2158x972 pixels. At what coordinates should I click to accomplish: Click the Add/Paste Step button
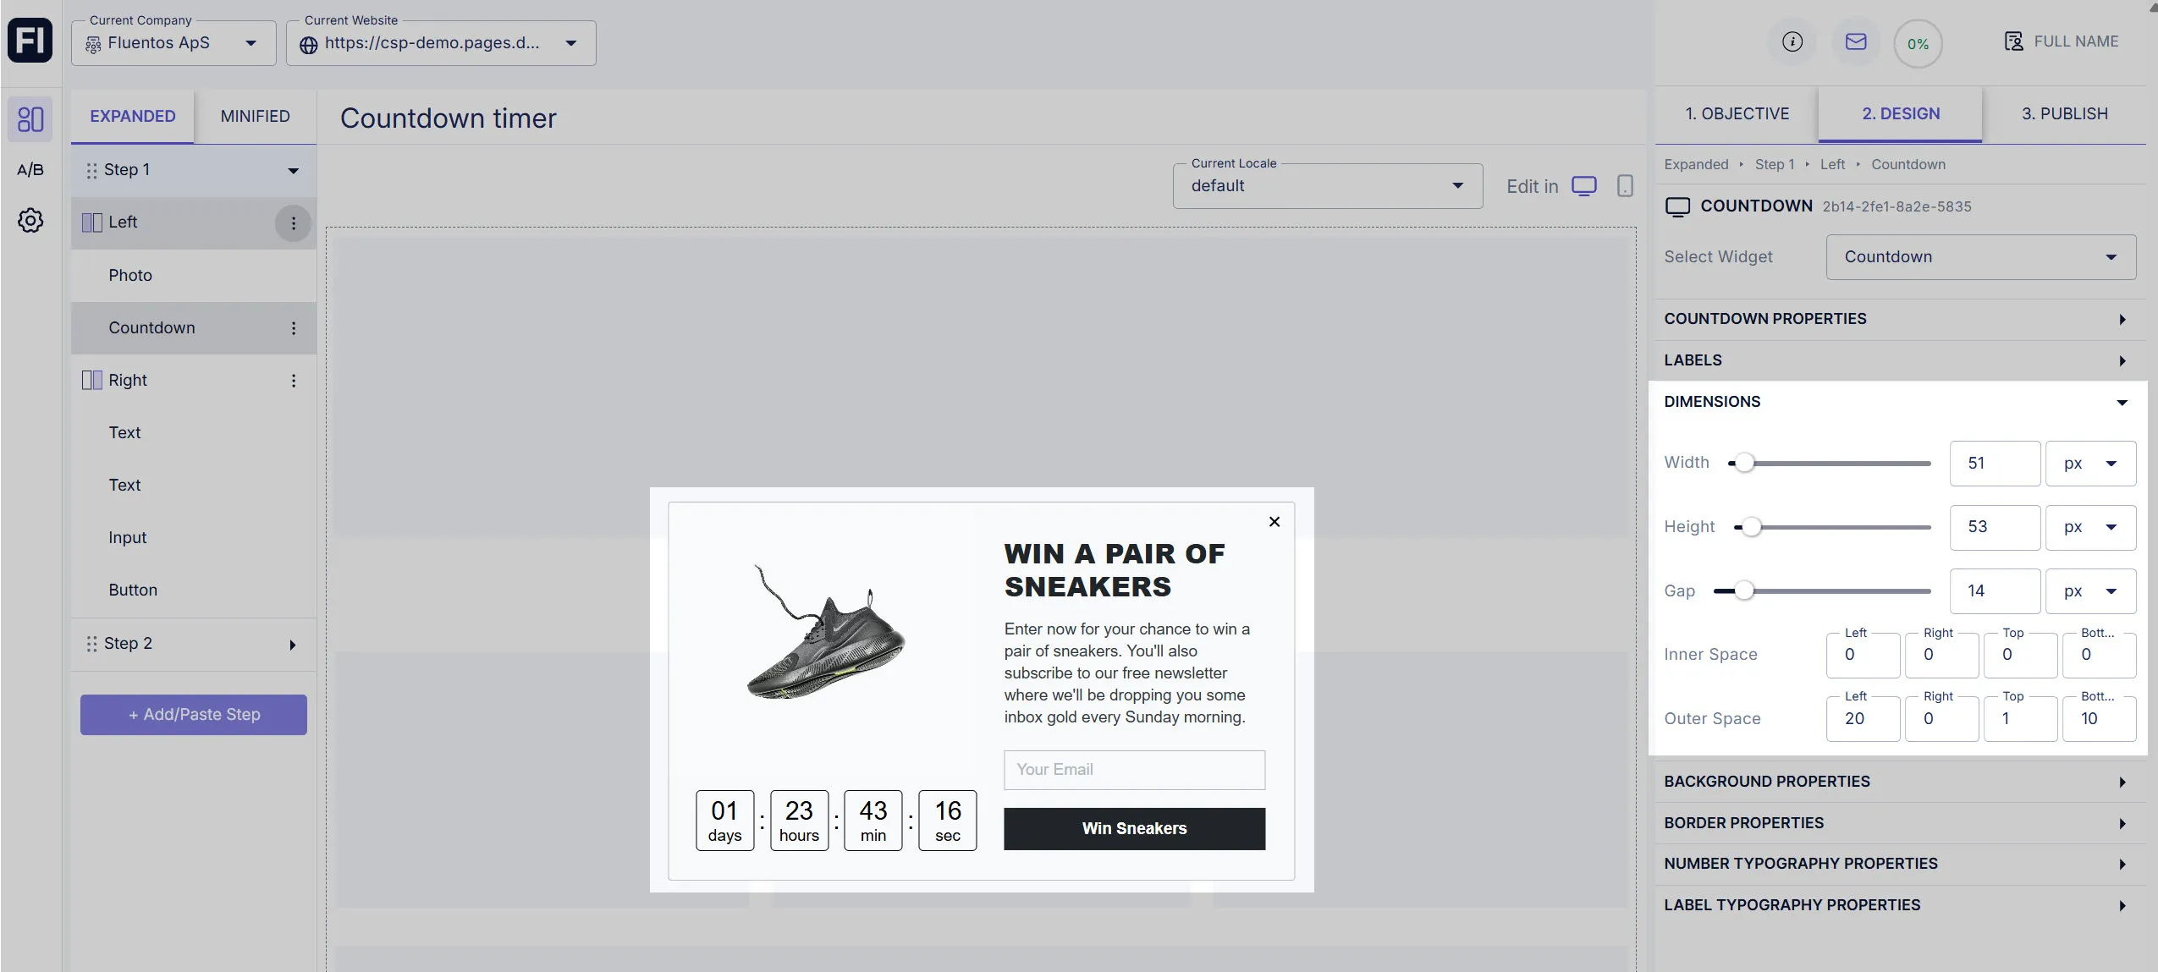coord(194,715)
